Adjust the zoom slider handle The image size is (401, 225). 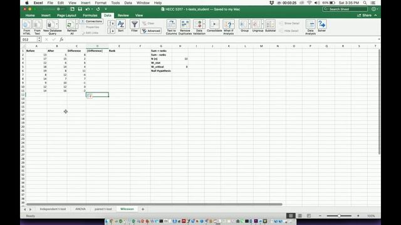point(339,216)
